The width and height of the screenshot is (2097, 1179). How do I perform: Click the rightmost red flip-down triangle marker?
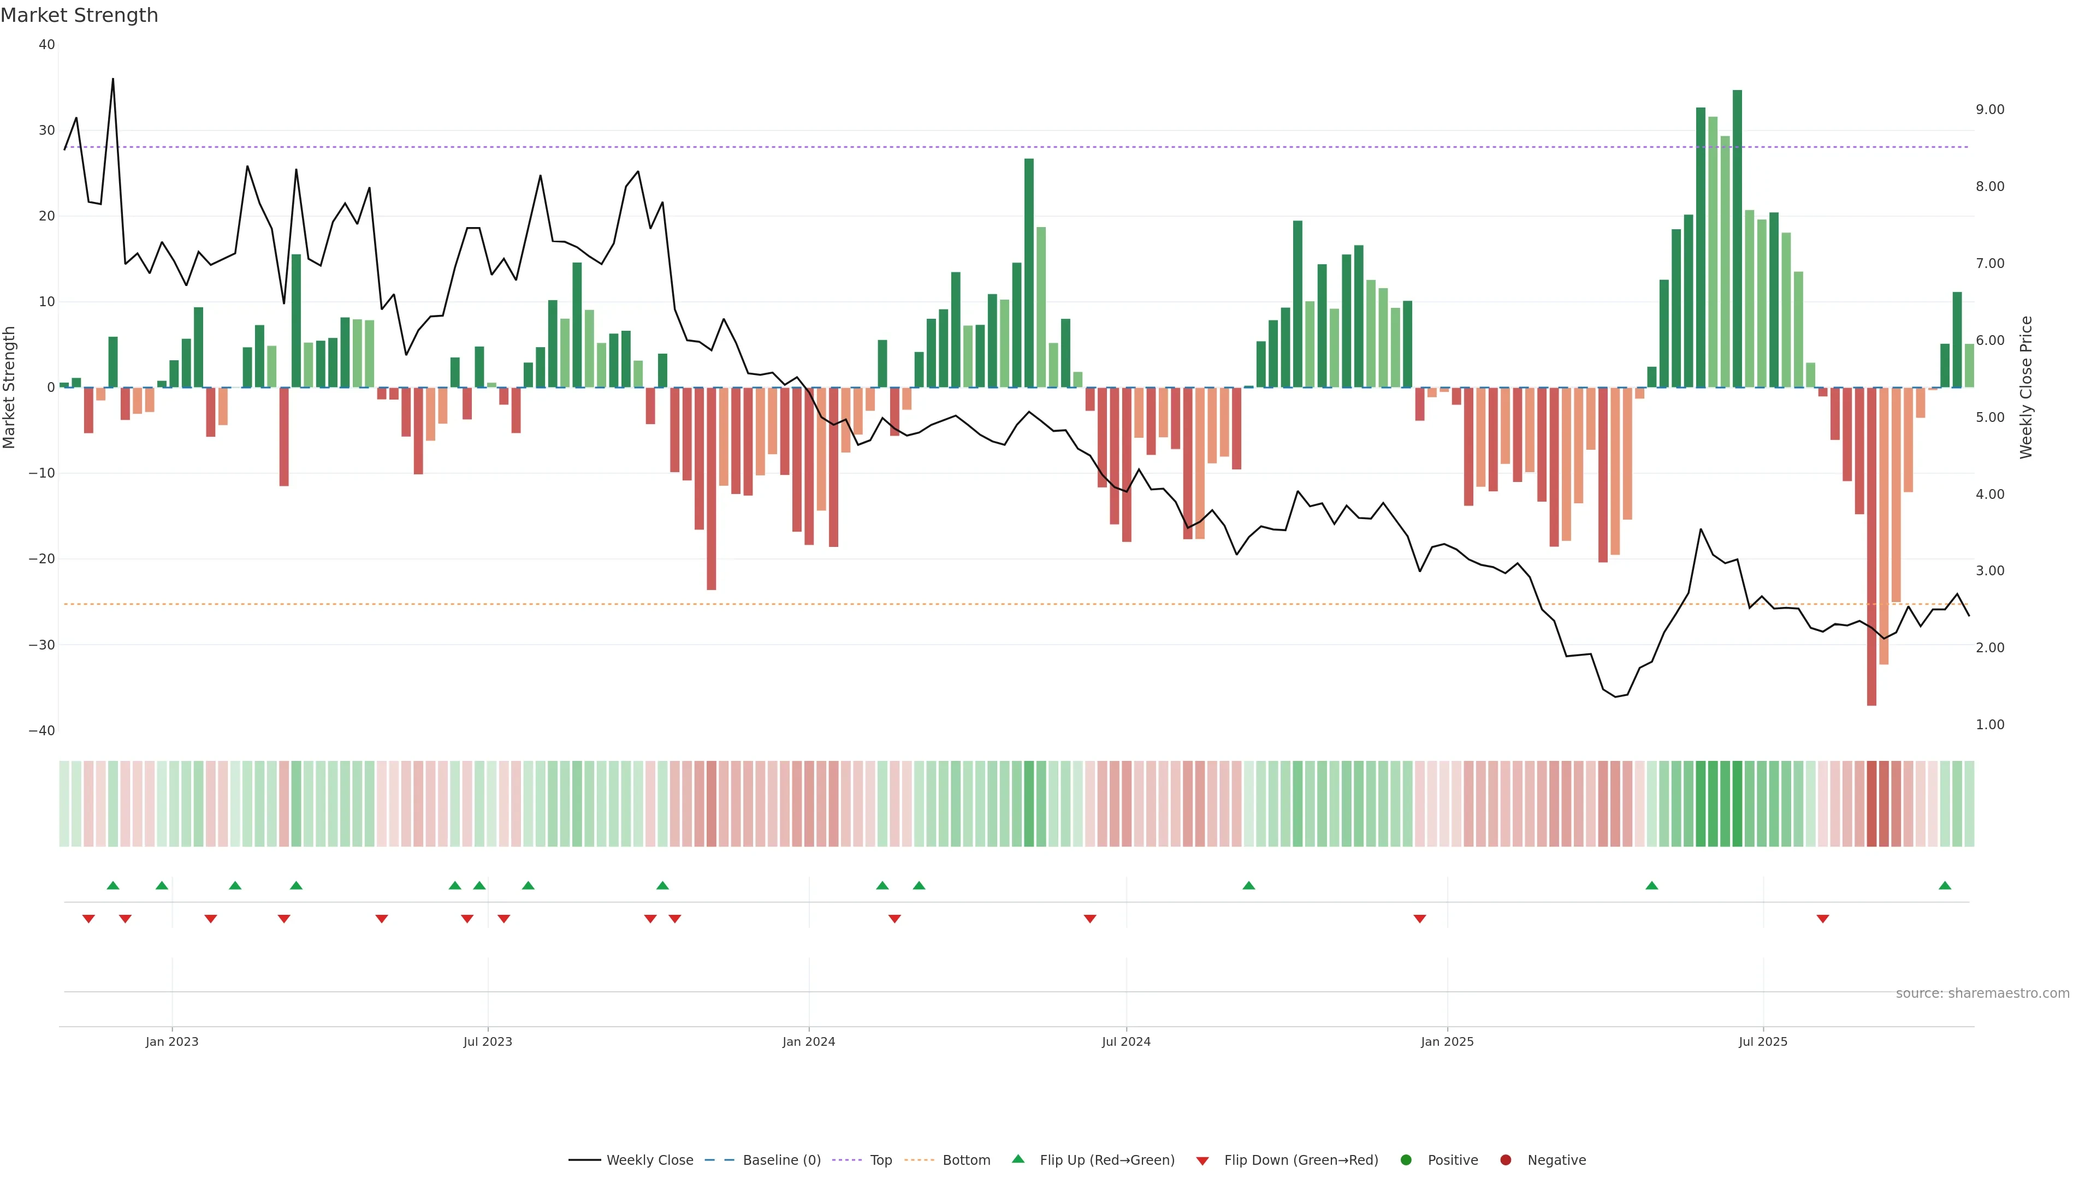click(1823, 919)
